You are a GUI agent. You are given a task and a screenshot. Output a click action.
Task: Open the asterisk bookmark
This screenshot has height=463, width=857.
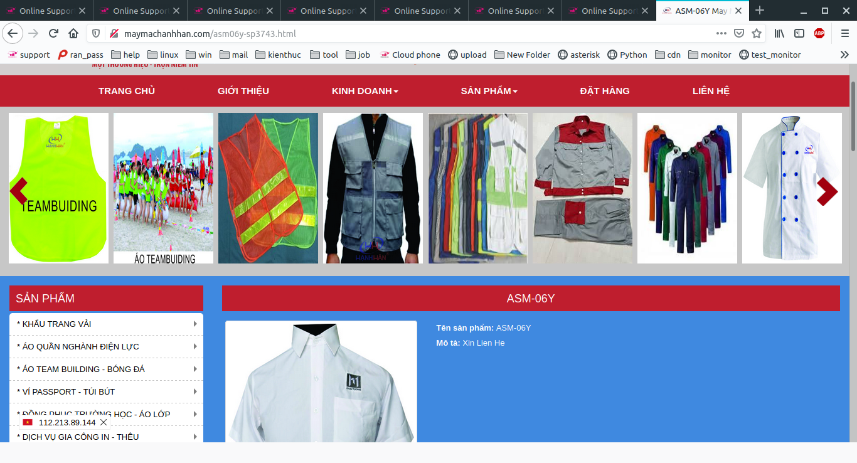coord(578,55)
